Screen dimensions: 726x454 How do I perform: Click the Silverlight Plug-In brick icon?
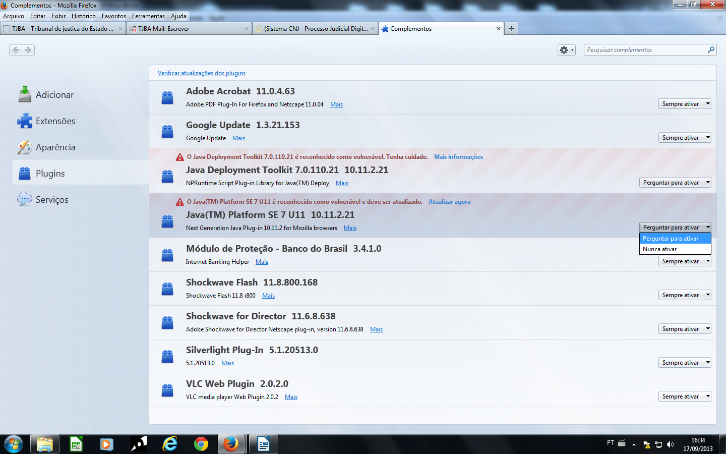[x=167, y=356]
